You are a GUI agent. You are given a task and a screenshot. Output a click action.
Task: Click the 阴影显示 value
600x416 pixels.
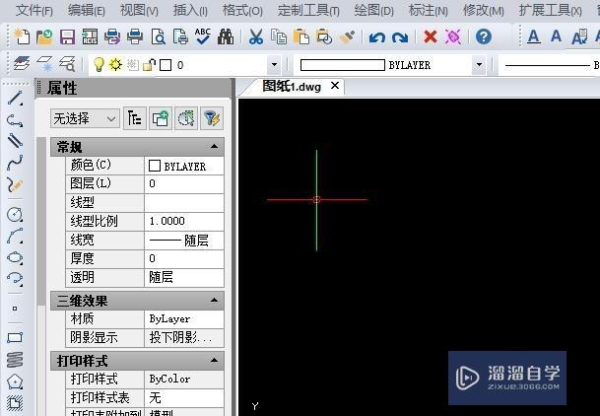184,337
